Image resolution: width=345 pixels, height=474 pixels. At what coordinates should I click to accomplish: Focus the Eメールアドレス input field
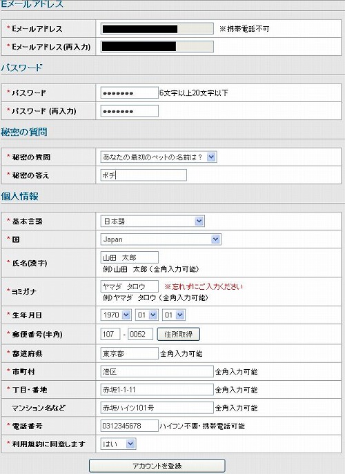(157, 29)
